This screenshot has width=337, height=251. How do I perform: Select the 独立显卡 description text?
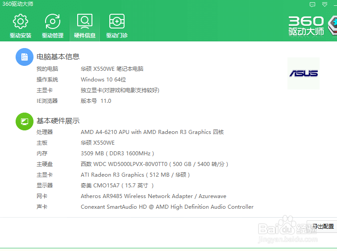(120, 90)
